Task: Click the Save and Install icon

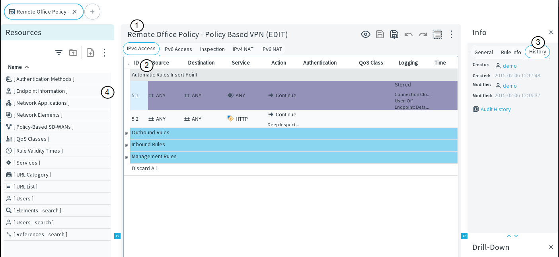Action: click(x=394, y=34)
